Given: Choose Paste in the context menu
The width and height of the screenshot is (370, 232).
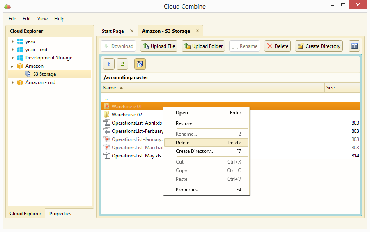Looking at the screenshot, I should 206,179.
